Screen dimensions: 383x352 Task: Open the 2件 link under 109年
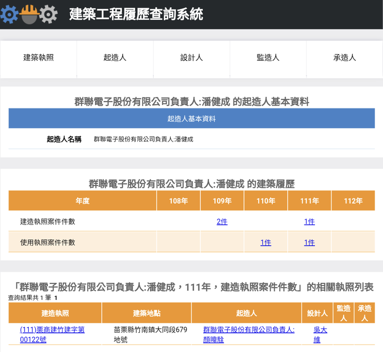pos(222,222)
